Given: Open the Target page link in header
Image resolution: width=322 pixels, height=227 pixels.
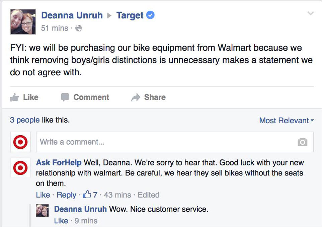Looking at the screenshot, I should coord(130,15).
